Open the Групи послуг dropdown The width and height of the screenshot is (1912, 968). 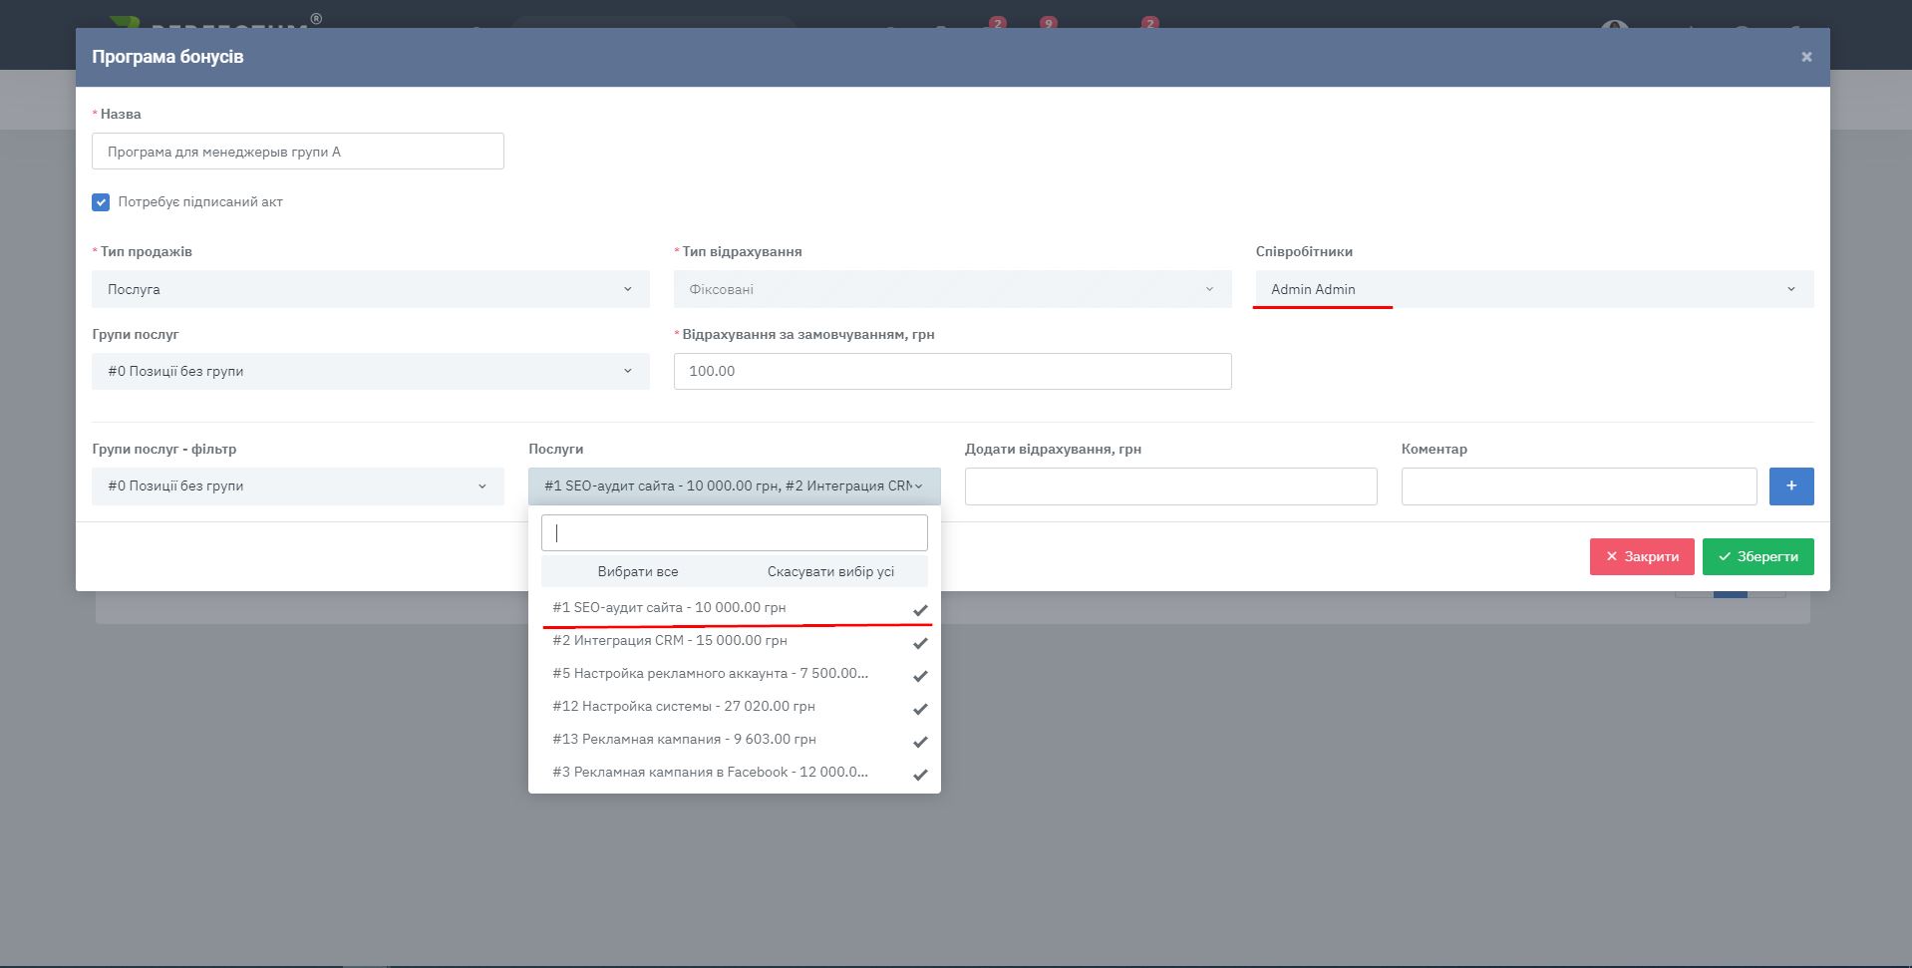371,371
